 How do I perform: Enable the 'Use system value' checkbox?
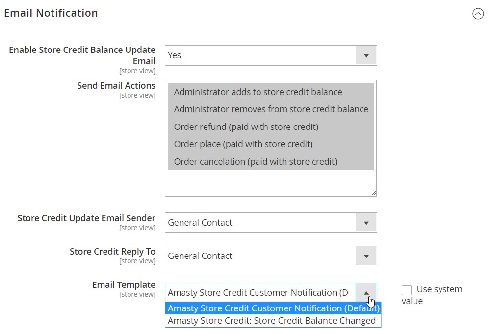[x=407, y=290]
